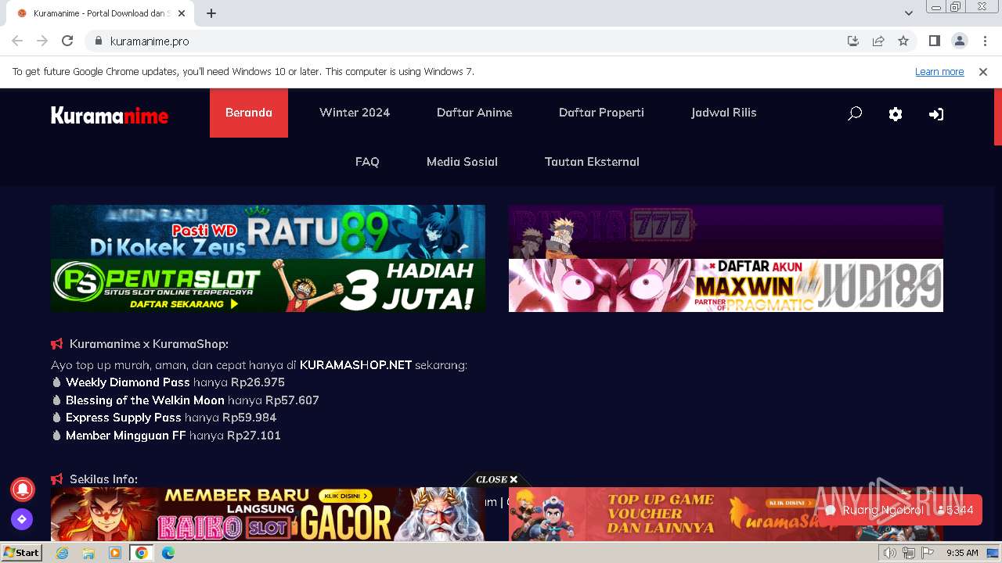Open Ruang Ngobrol chat button
This screenshot has height=563, width=1002.
[899, 510]
